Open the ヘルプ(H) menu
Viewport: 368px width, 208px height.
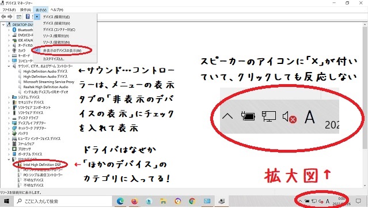pyautogui.click(x=57, y=10)
